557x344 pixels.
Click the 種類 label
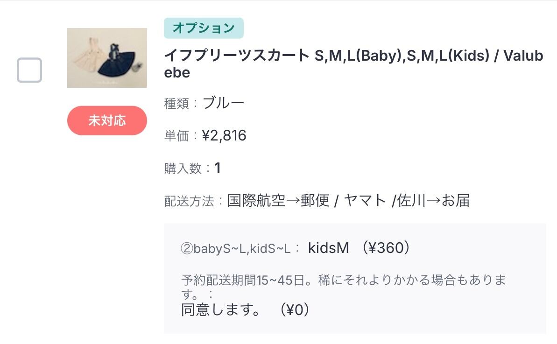coord(176,103)
